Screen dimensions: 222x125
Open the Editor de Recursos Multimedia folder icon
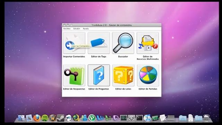pyautogui.click(x=148, y=43)
